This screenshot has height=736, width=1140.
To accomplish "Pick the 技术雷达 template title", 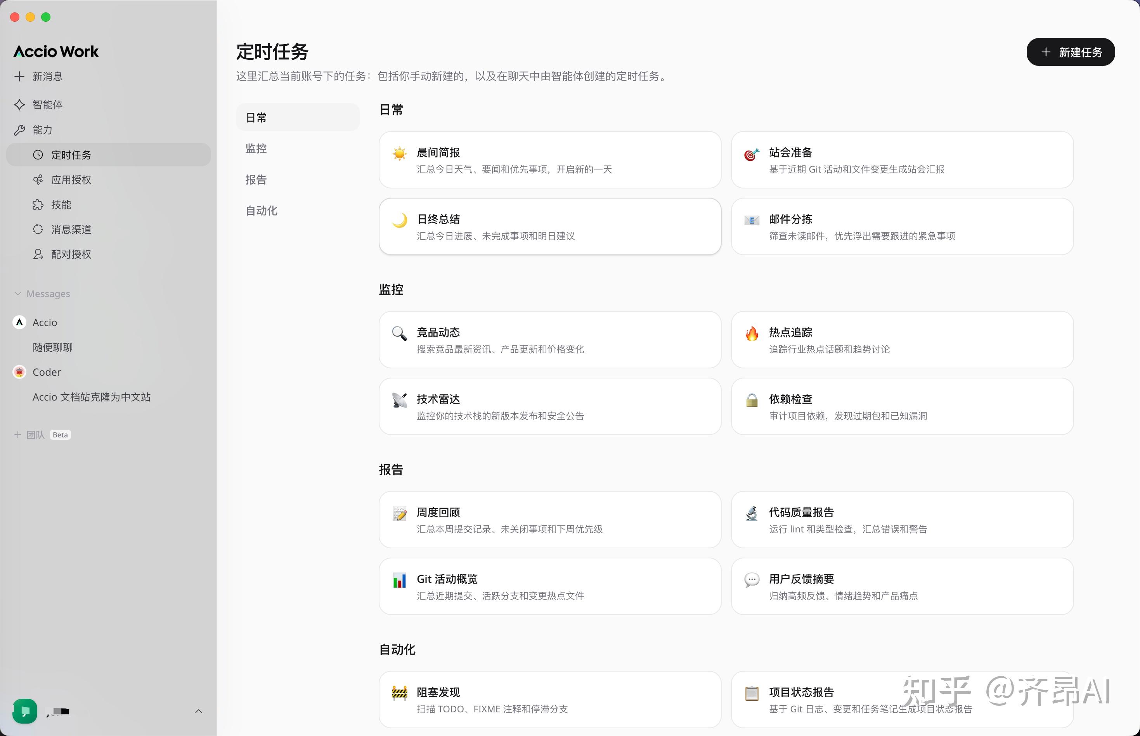I will (438, 399).
